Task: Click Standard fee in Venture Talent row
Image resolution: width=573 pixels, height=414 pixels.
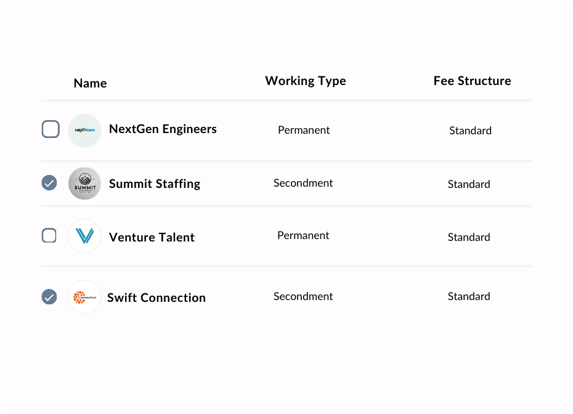Action: [469, 237]
